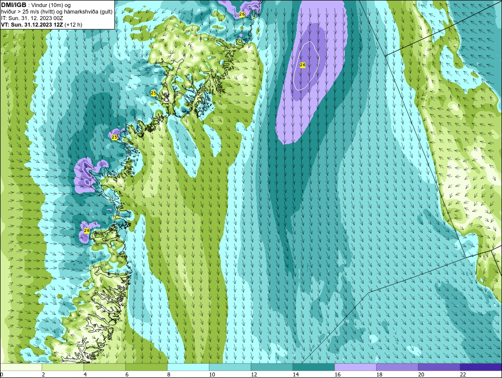Pick the 20–22 m/s violet legend swatch
The width and height of the screenshot is (502, 378).
(439, 367)
